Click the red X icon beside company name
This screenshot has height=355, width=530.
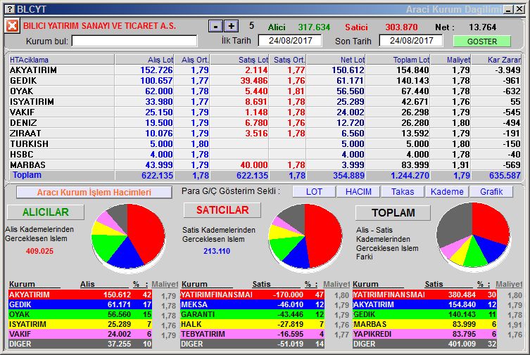pyautogui.click(x=12, y=26)
